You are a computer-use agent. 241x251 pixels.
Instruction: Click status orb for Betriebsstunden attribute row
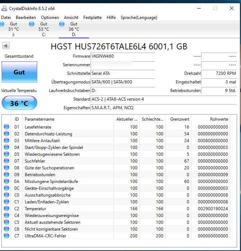6,174
